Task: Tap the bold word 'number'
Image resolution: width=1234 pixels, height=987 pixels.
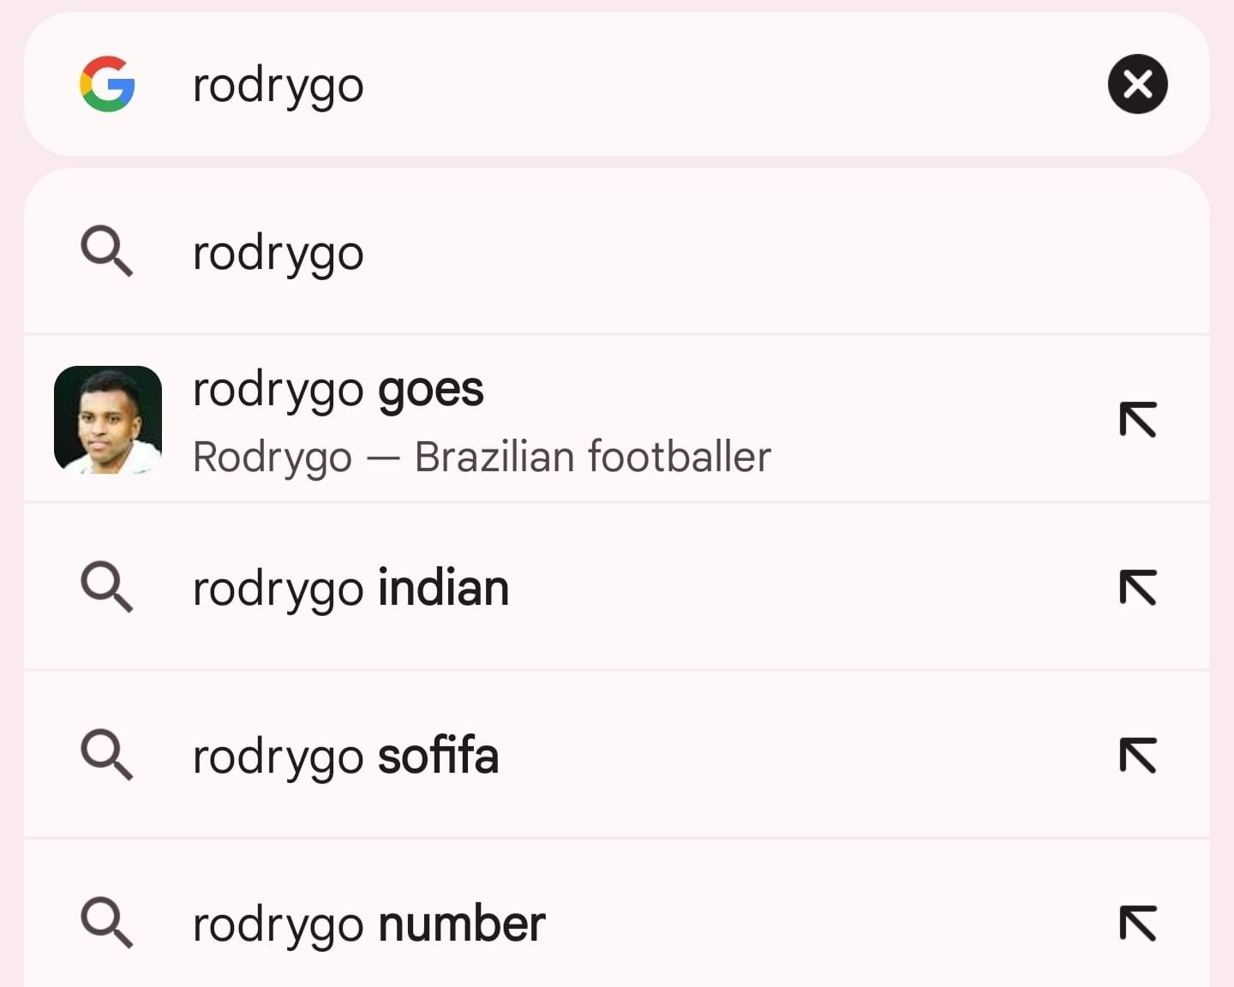Action: pos(462,924)
